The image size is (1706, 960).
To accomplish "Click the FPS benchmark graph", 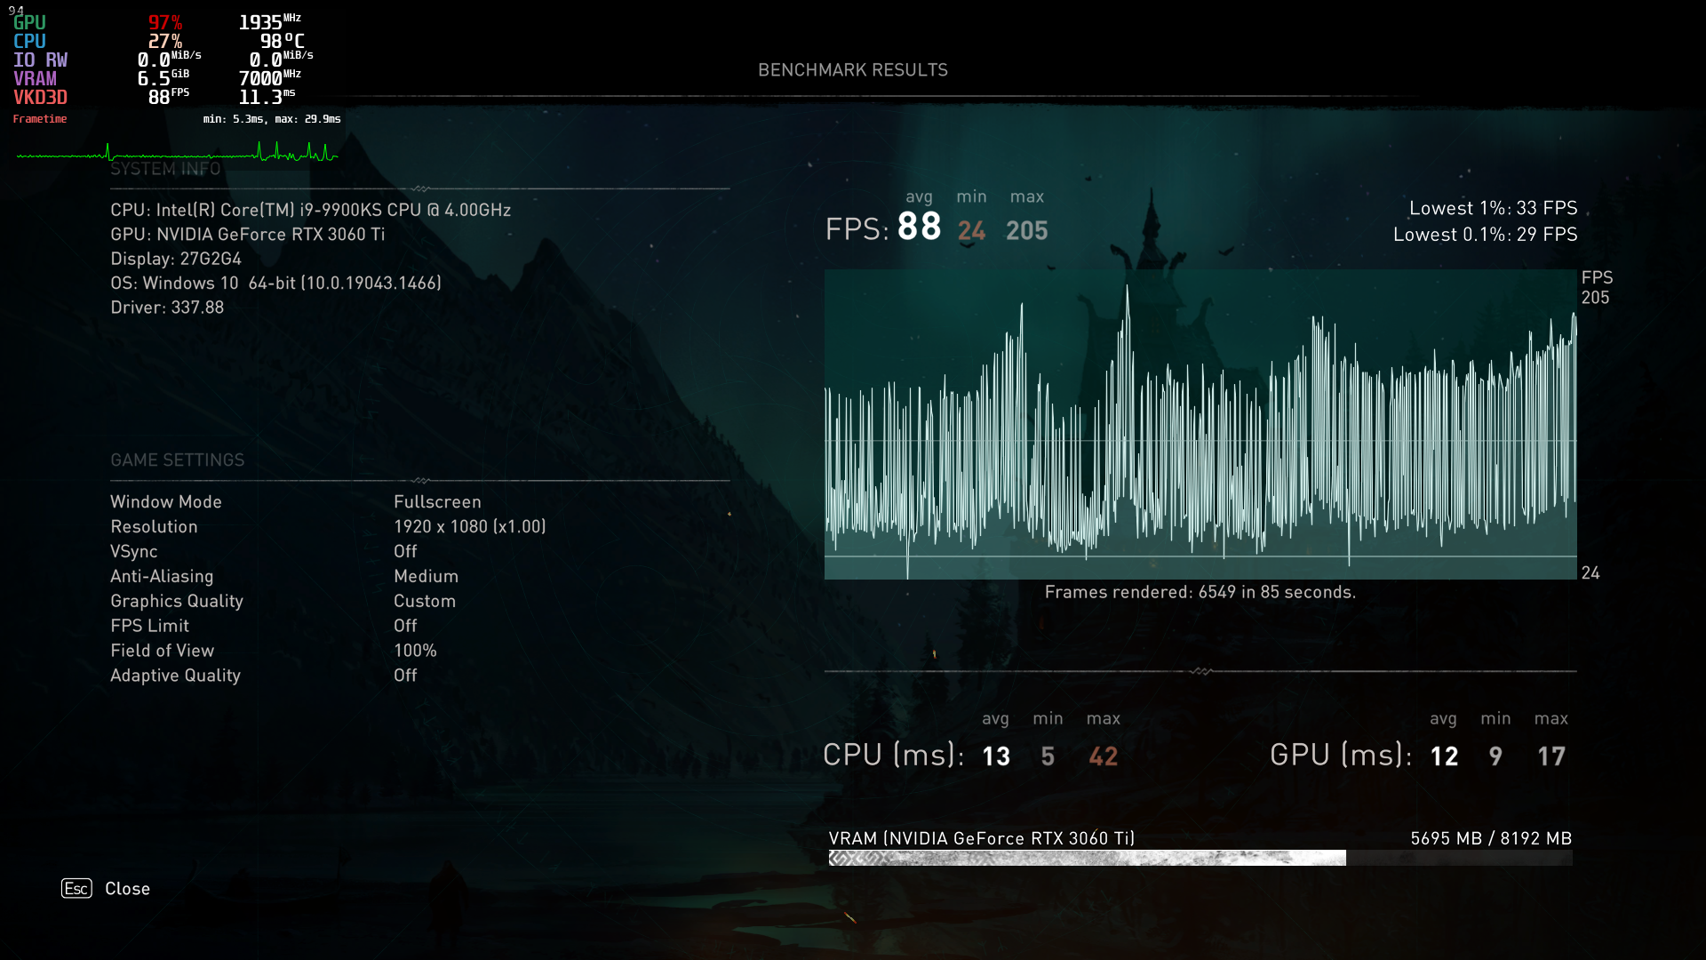I will [x=1200, y=425].
